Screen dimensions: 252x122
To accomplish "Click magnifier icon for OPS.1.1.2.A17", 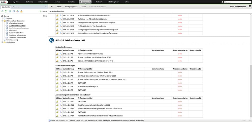I will (61, 26).
